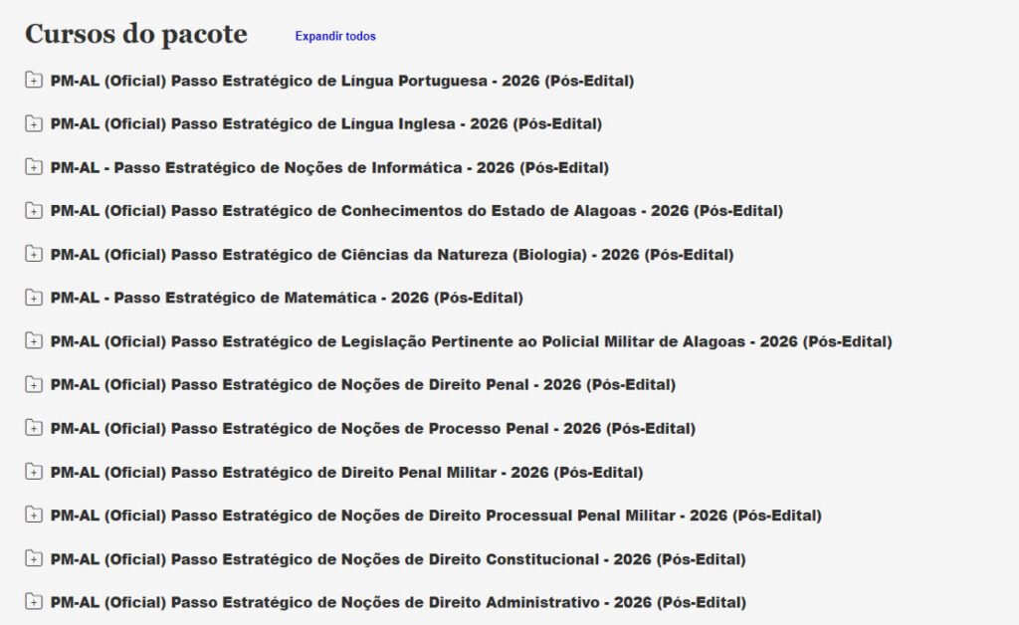Expand the Ciências da Natureza (Biologia) course
Viewport: 1019px width, 625px height.
point(35,254)
